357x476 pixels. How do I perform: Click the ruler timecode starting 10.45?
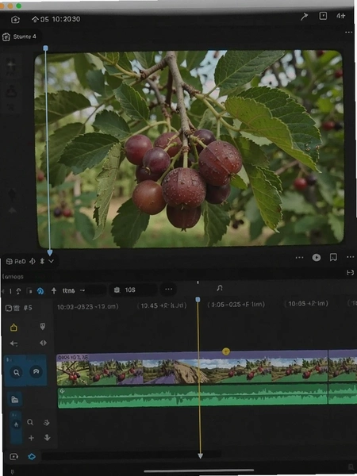coord(163,305)
